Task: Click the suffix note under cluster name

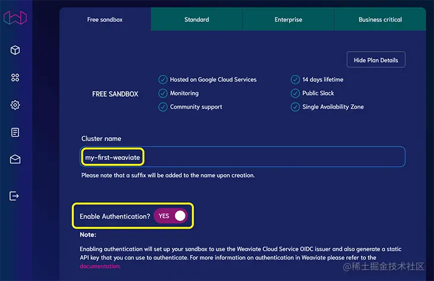Action: click(x=168, y=175)
